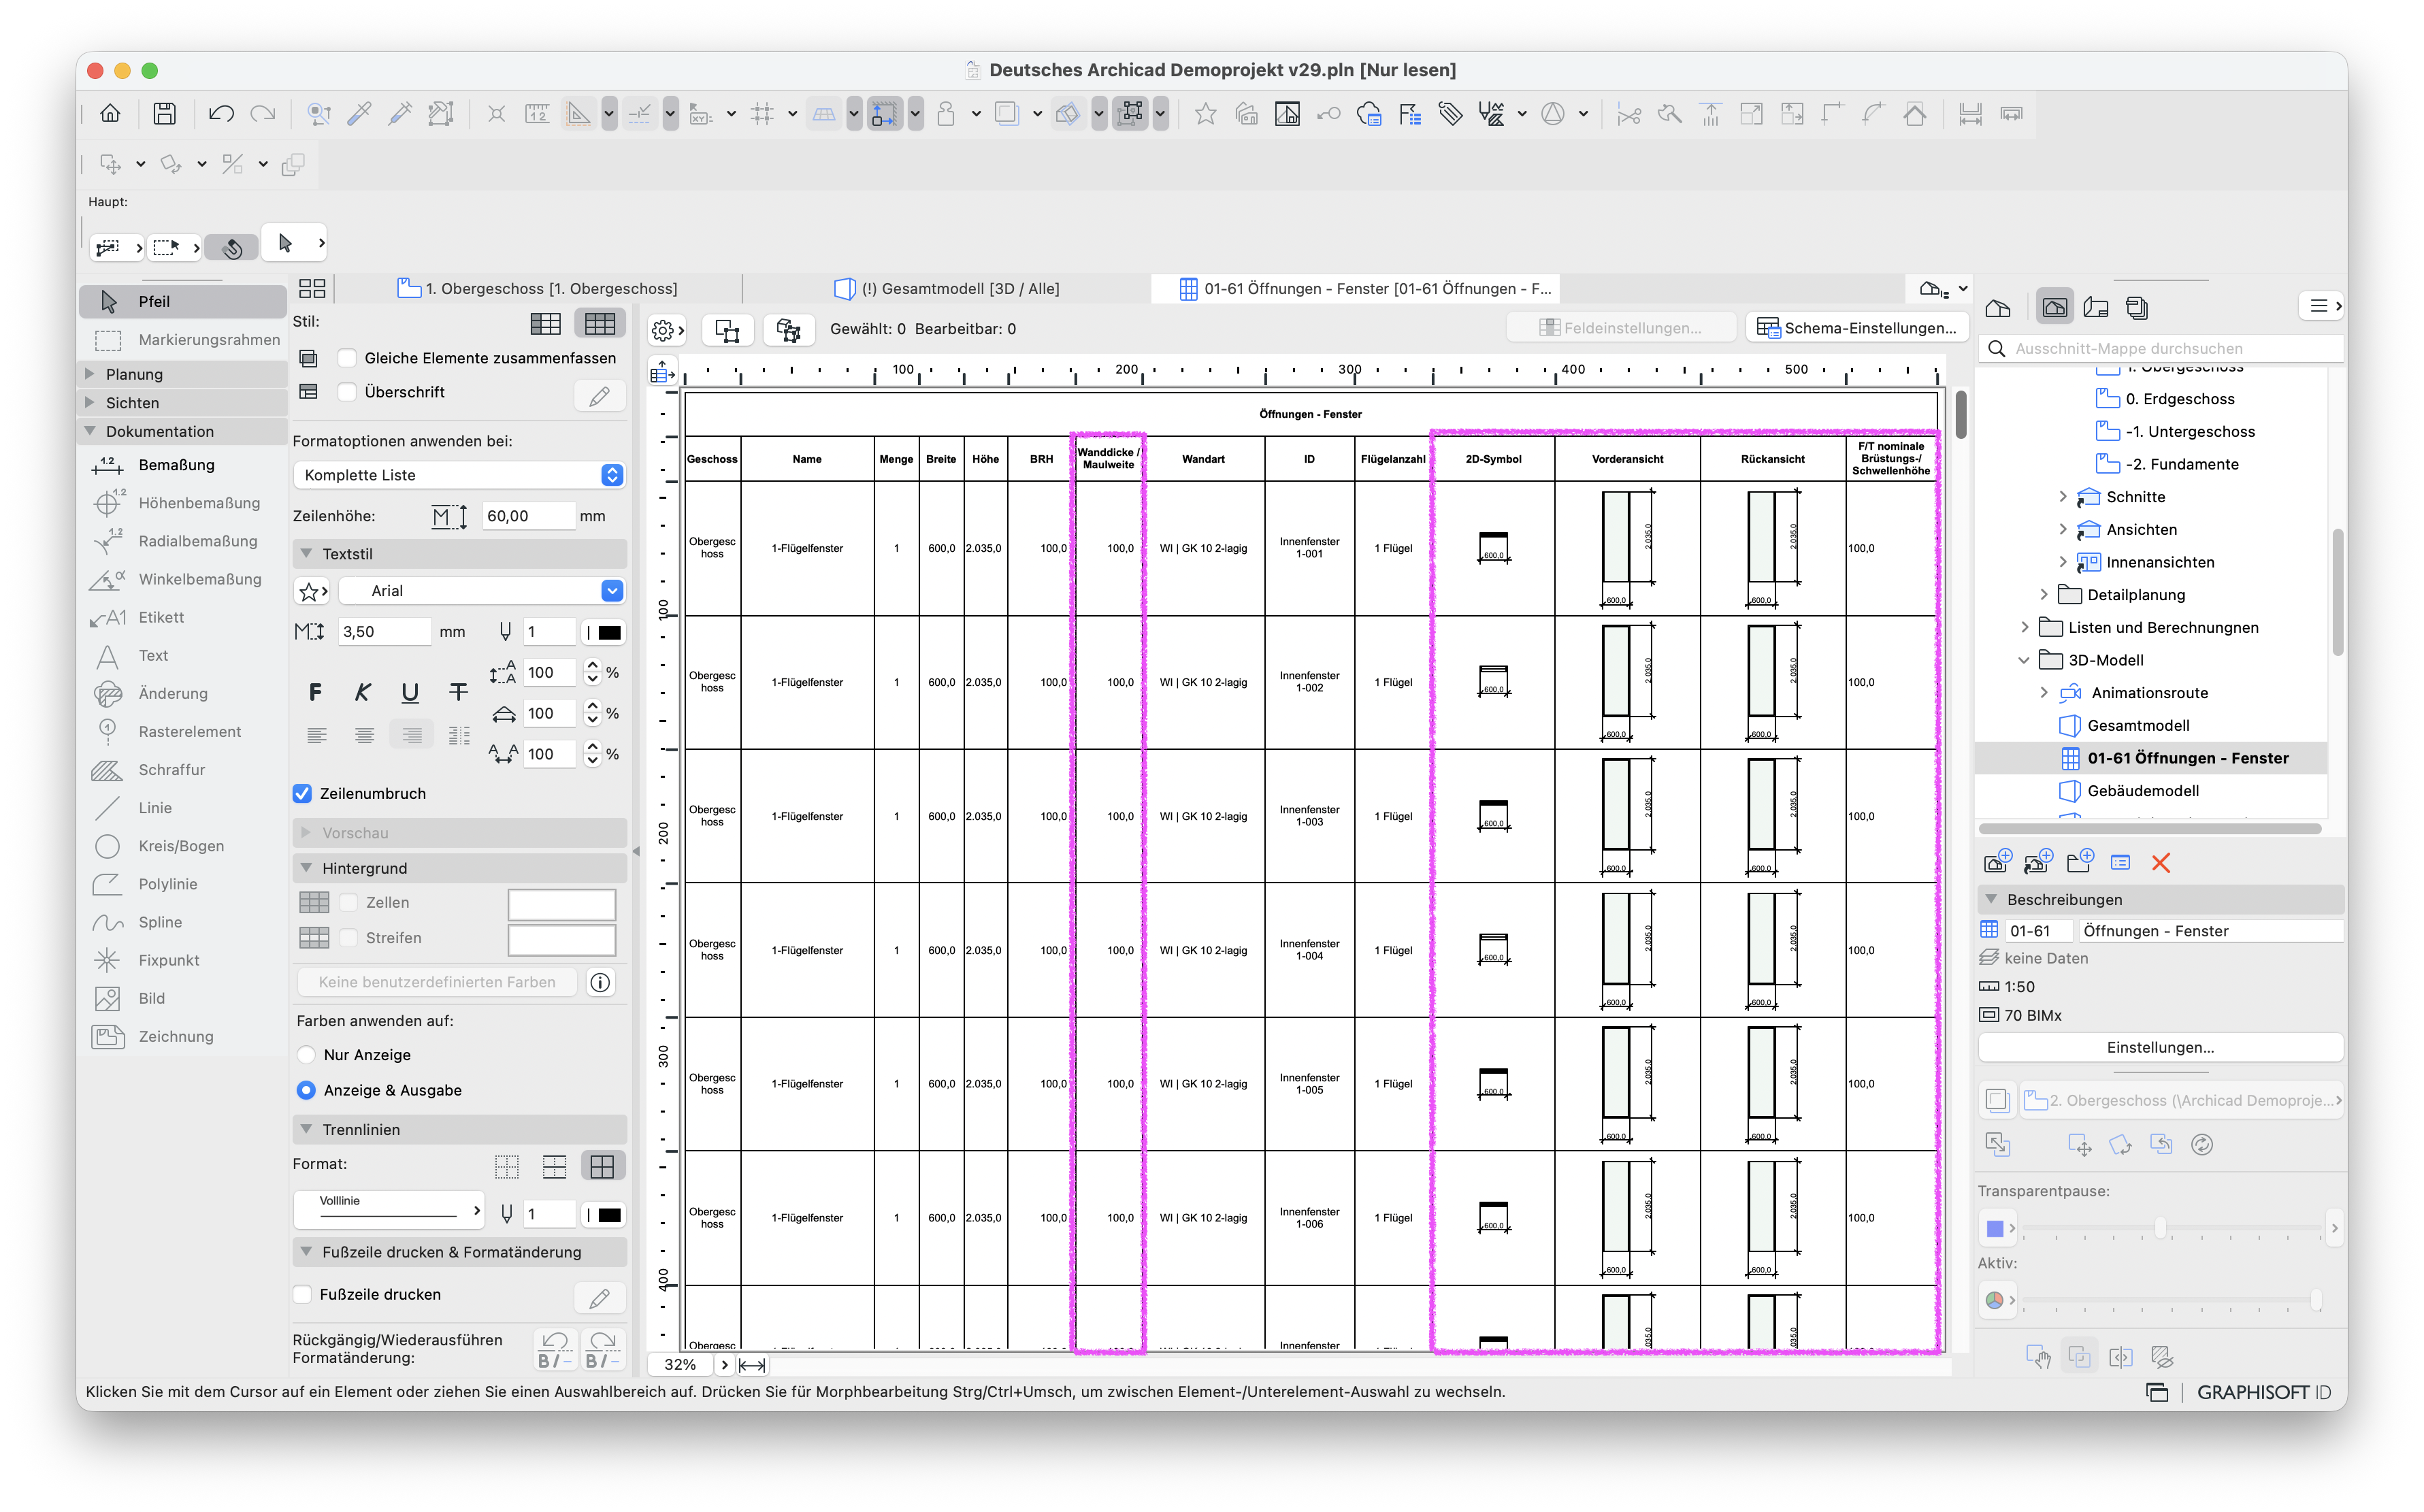Switch to the Gesamtmodell 3D tab
This screenshot has height=1512, width=2424.
click(947, 289)
